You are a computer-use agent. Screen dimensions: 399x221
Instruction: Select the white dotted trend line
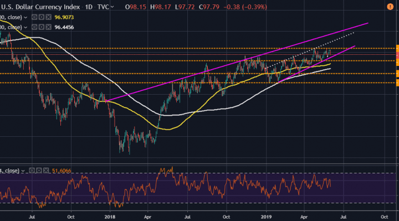tap(309, 50)
